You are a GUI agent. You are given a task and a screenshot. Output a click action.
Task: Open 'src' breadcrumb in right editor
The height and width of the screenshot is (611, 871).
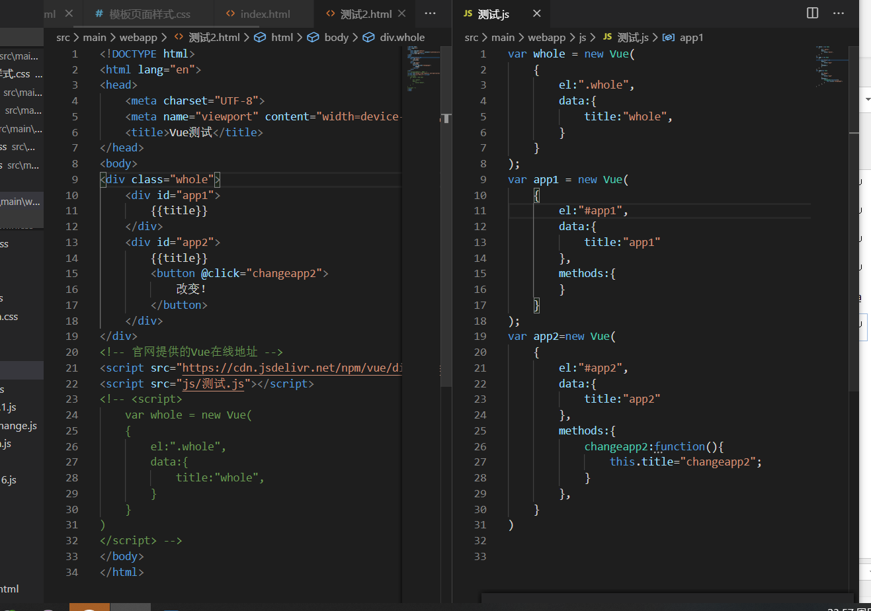point(472,38)
